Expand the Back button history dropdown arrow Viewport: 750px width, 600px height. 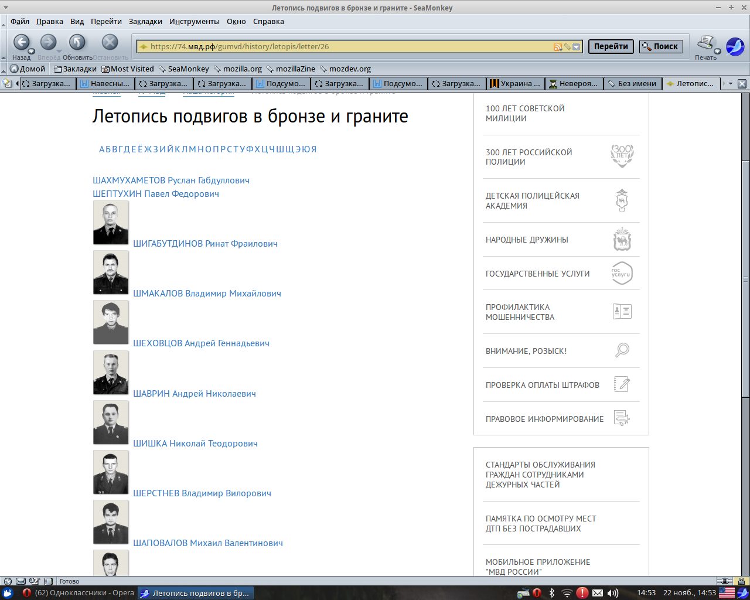(x=32, y=52)
